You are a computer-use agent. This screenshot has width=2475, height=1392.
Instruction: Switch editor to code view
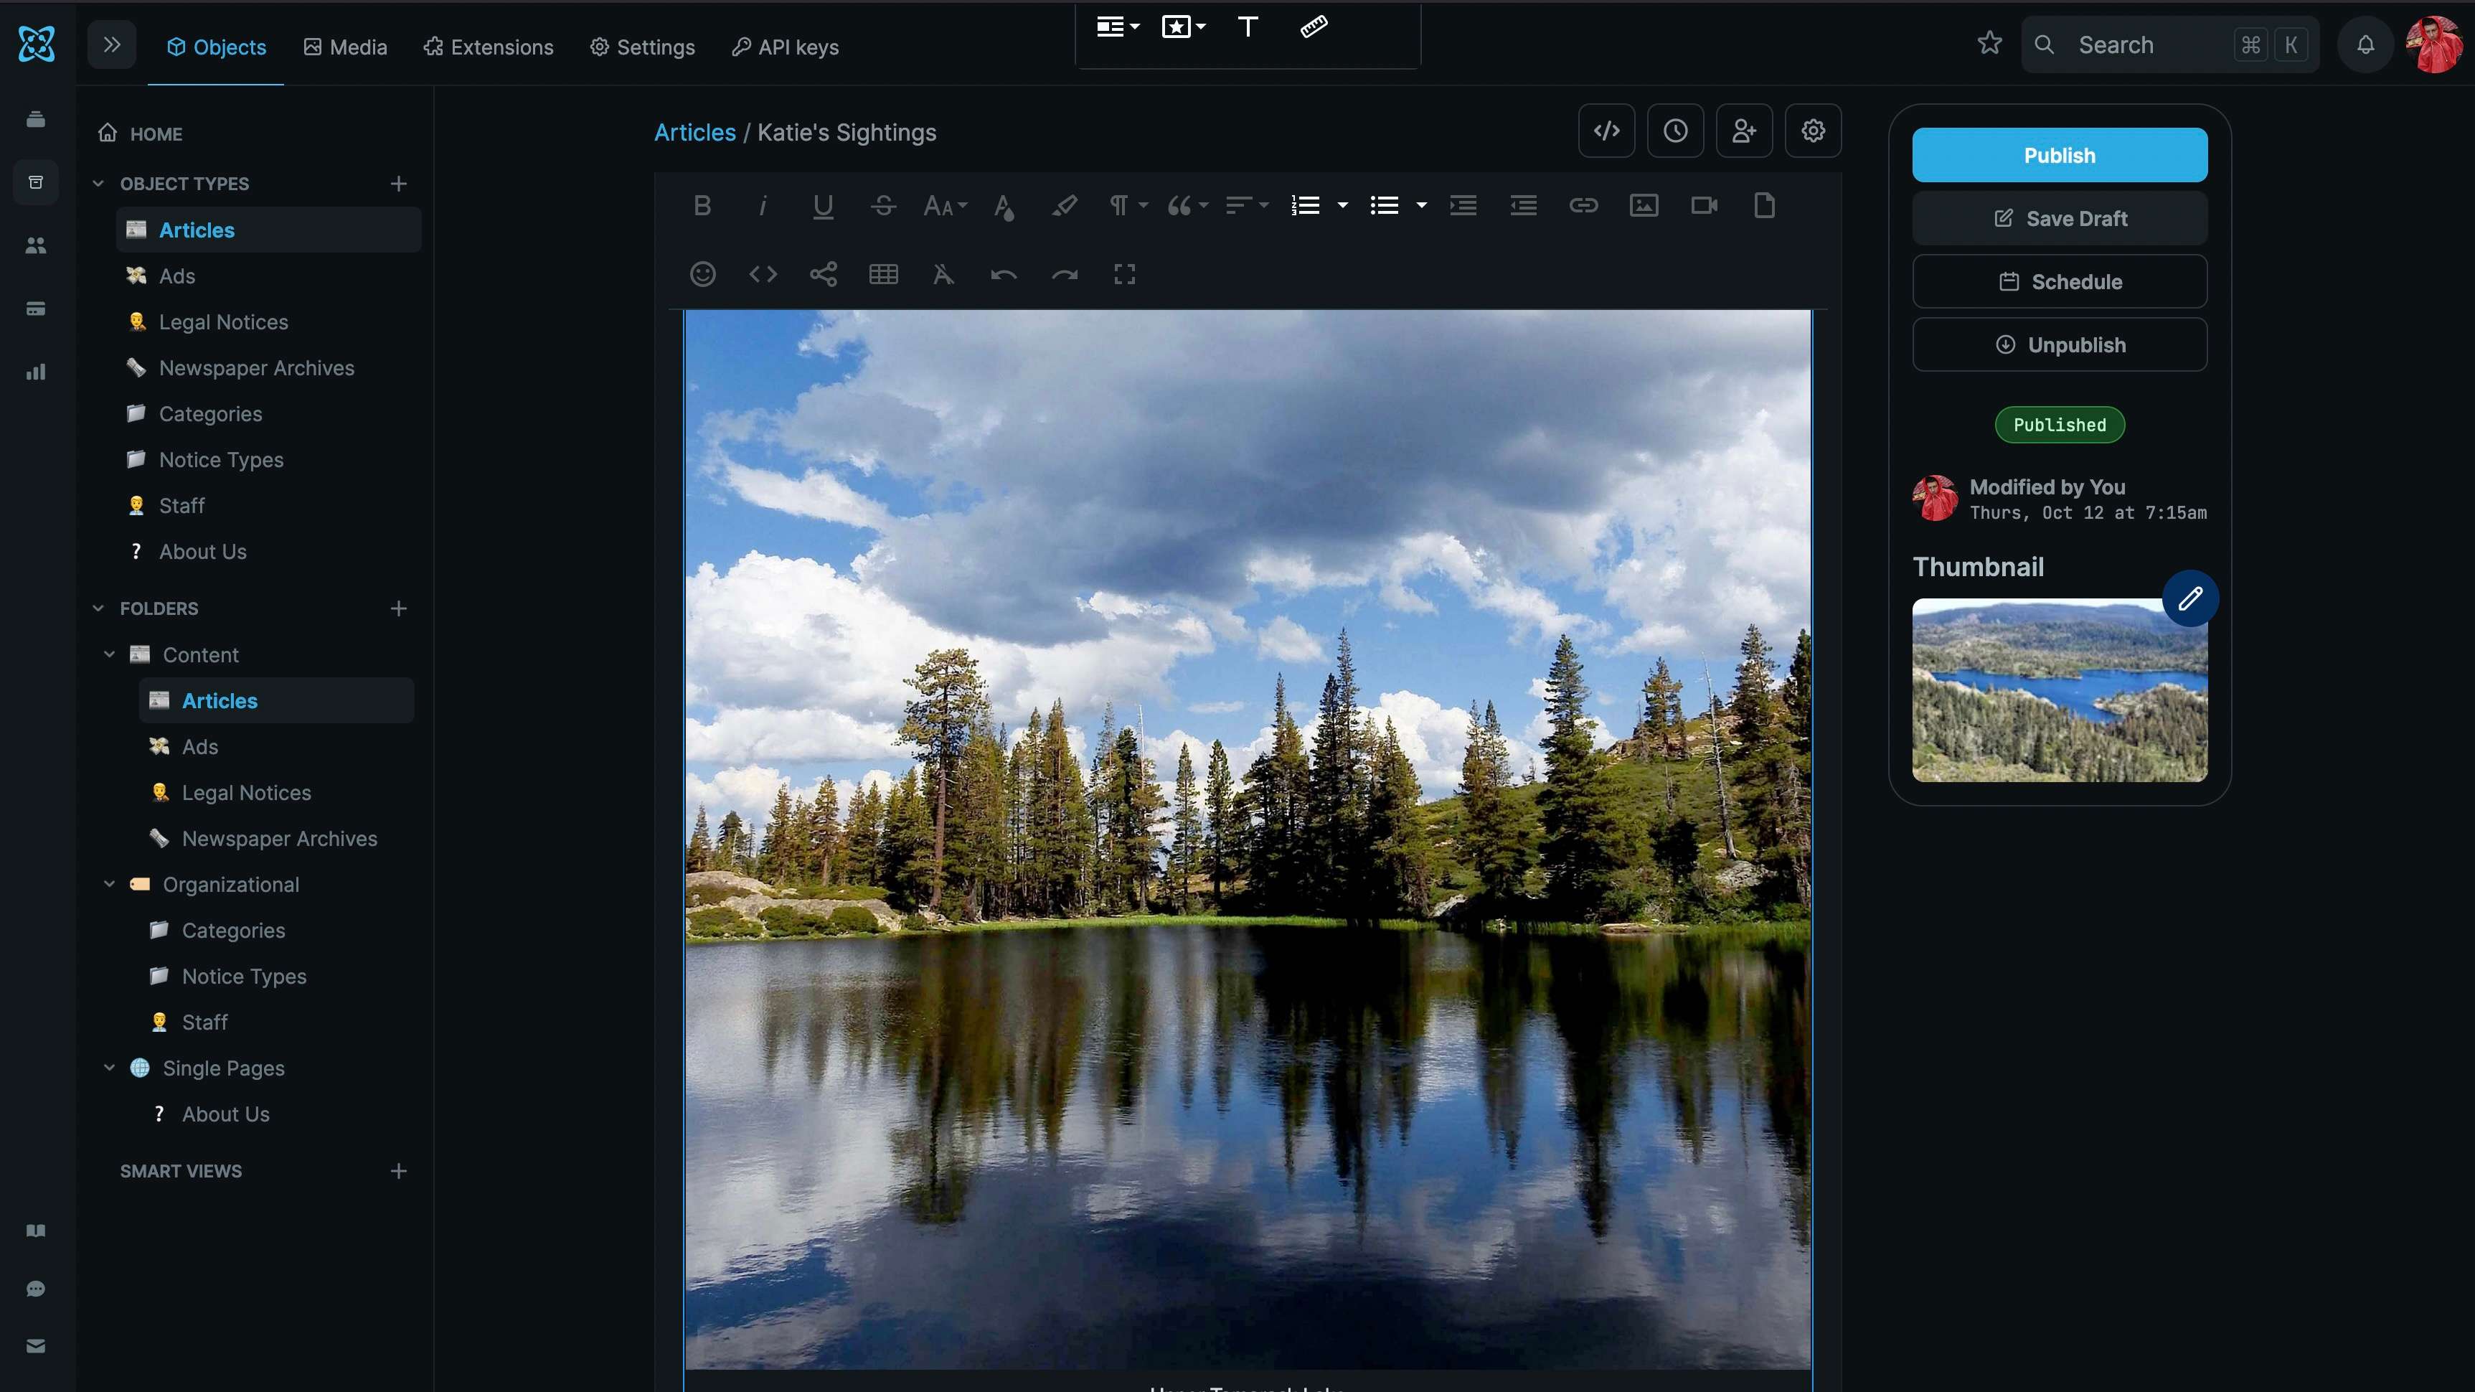pyautogui.click(x=763, y=275)
